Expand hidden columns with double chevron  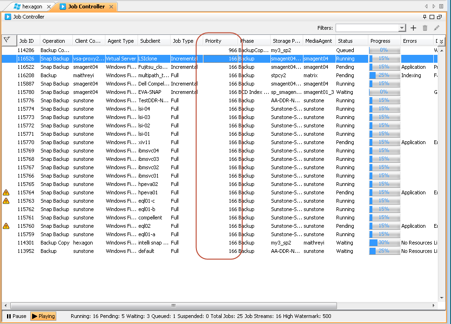tap(441, 41)
